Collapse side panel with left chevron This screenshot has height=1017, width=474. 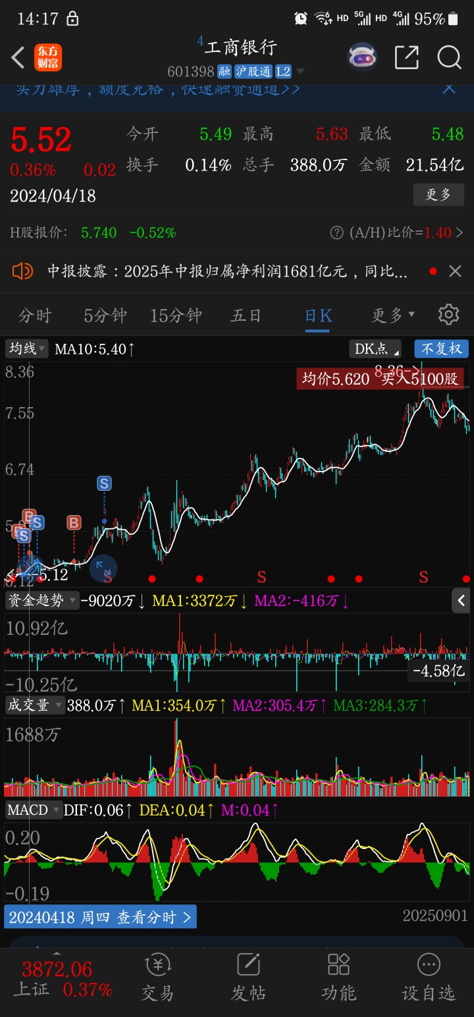click(461, 600)
